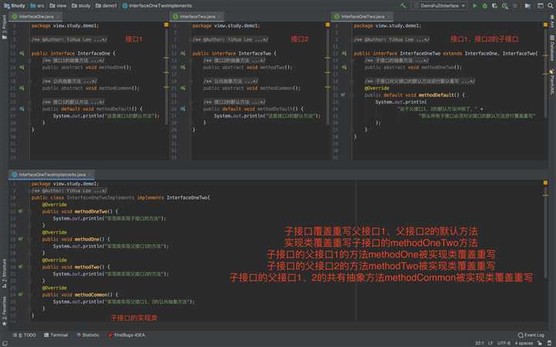Screen dimensions: 556x347
Task: Build the project with the hammer icon
Action: [403, 5]
